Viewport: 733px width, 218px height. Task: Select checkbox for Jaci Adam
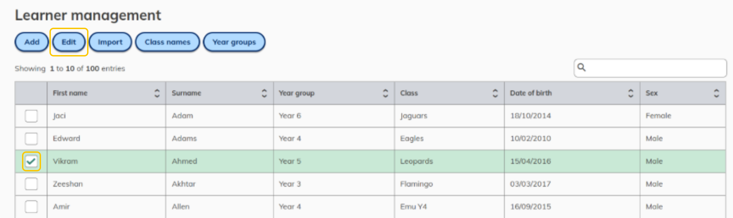(x=31, y=116)
